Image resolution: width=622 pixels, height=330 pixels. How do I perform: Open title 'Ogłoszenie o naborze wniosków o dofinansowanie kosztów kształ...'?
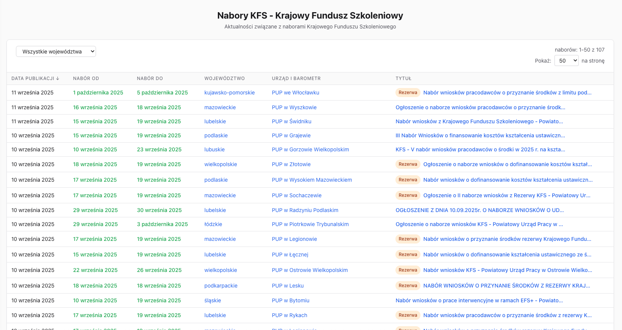pos(508,164)
